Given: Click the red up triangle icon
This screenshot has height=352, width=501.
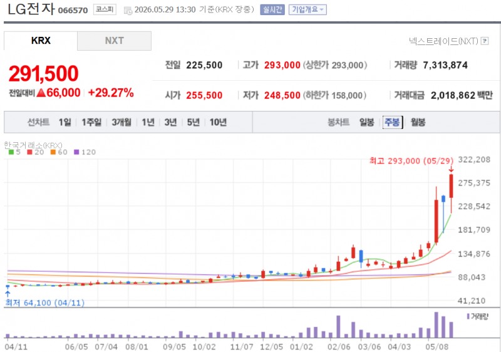Looking at the screenshot, I should pos(41,93).
